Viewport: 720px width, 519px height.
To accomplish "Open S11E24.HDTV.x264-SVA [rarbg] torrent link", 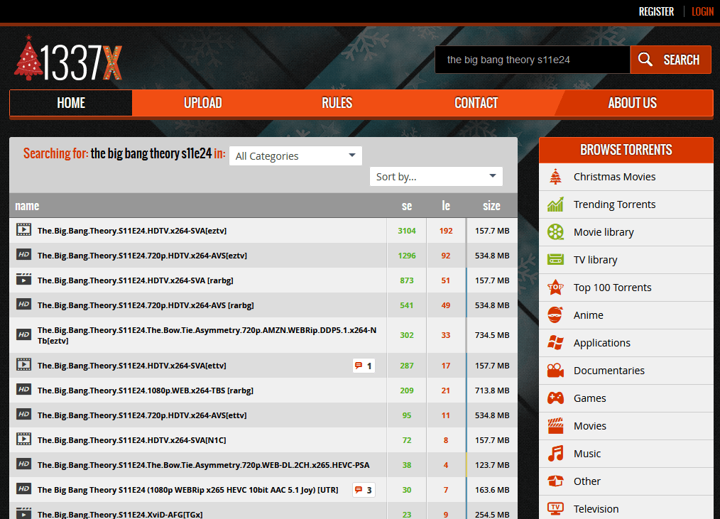I will click(x=136, y=280).
